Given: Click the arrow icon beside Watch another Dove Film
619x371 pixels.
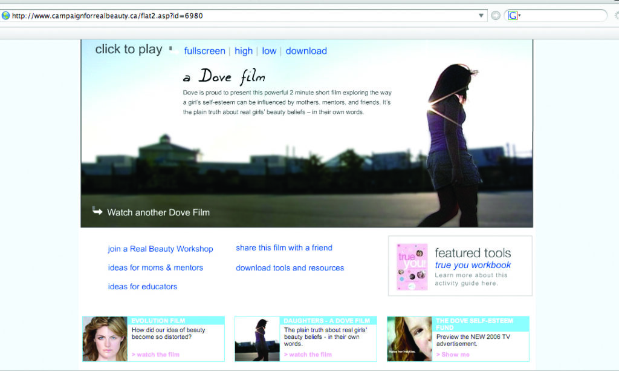Looking at the screenshot, I should (97, 211).
